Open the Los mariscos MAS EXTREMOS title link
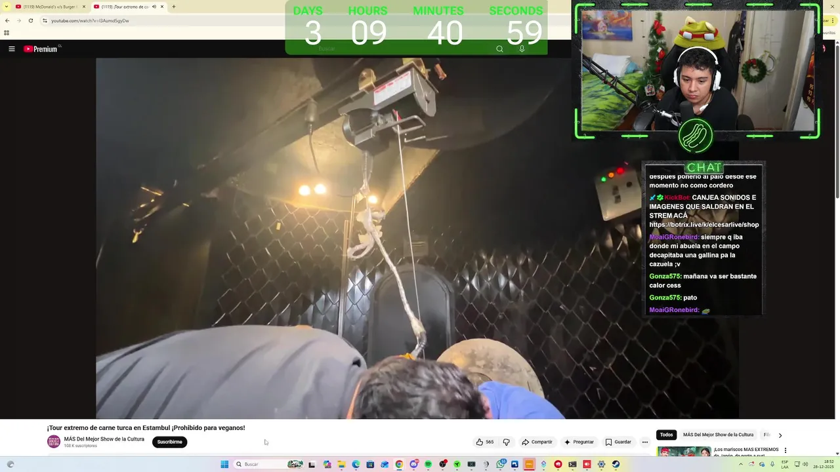Image resolution: width=840 pixels, height=472 pixels. 746,452
